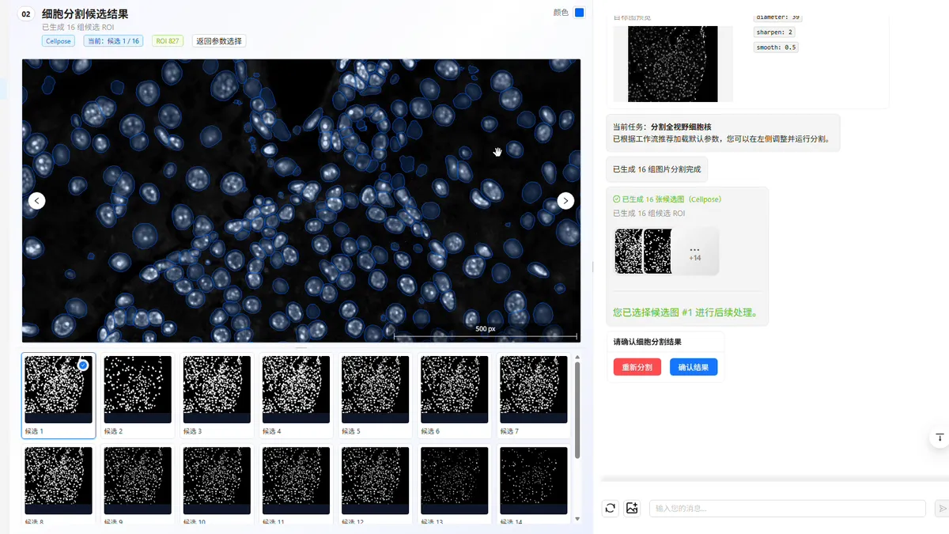Screen dimensions: 949x534
Task: Select candidate thumbnail 候选 9
Action: coord(138,485)
